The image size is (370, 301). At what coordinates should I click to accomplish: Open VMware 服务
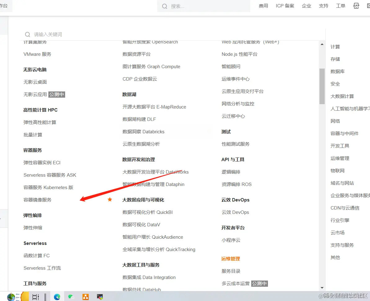pos(37,54)
